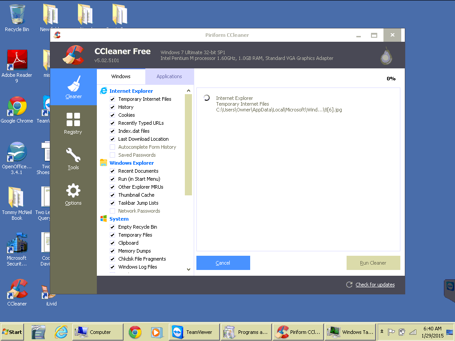The width and height of the screenshot is (455, 341).
Task: Open Start menu
Action: pyautogui.click(x=12, y=332)
